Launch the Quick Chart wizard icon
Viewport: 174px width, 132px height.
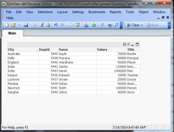pyautogui.click(x=86, y=25)
